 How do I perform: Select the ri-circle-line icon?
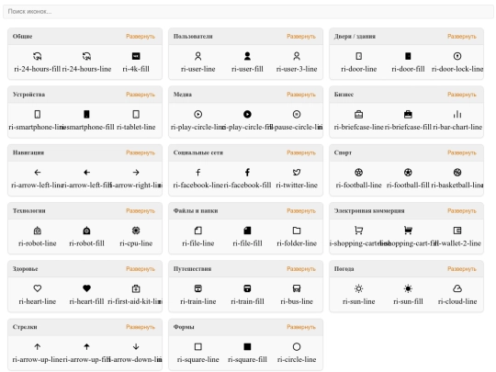[x=297, y=346]
